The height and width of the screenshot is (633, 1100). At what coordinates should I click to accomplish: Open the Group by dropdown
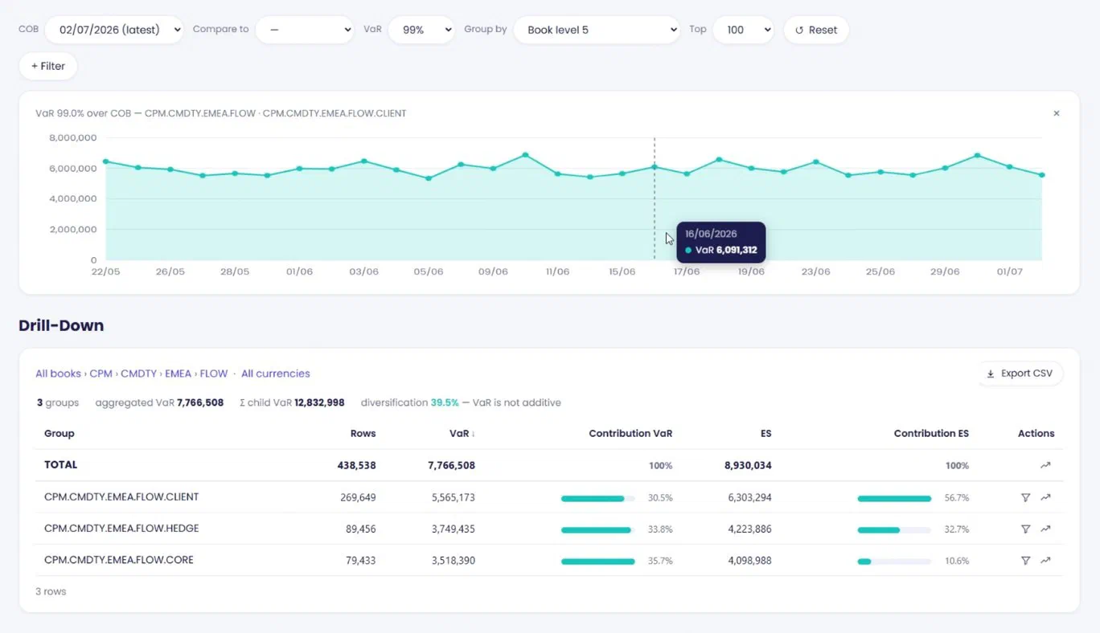pyautogui.click(x=597, y=30)
